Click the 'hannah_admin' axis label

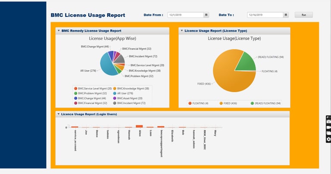[194, 139]
